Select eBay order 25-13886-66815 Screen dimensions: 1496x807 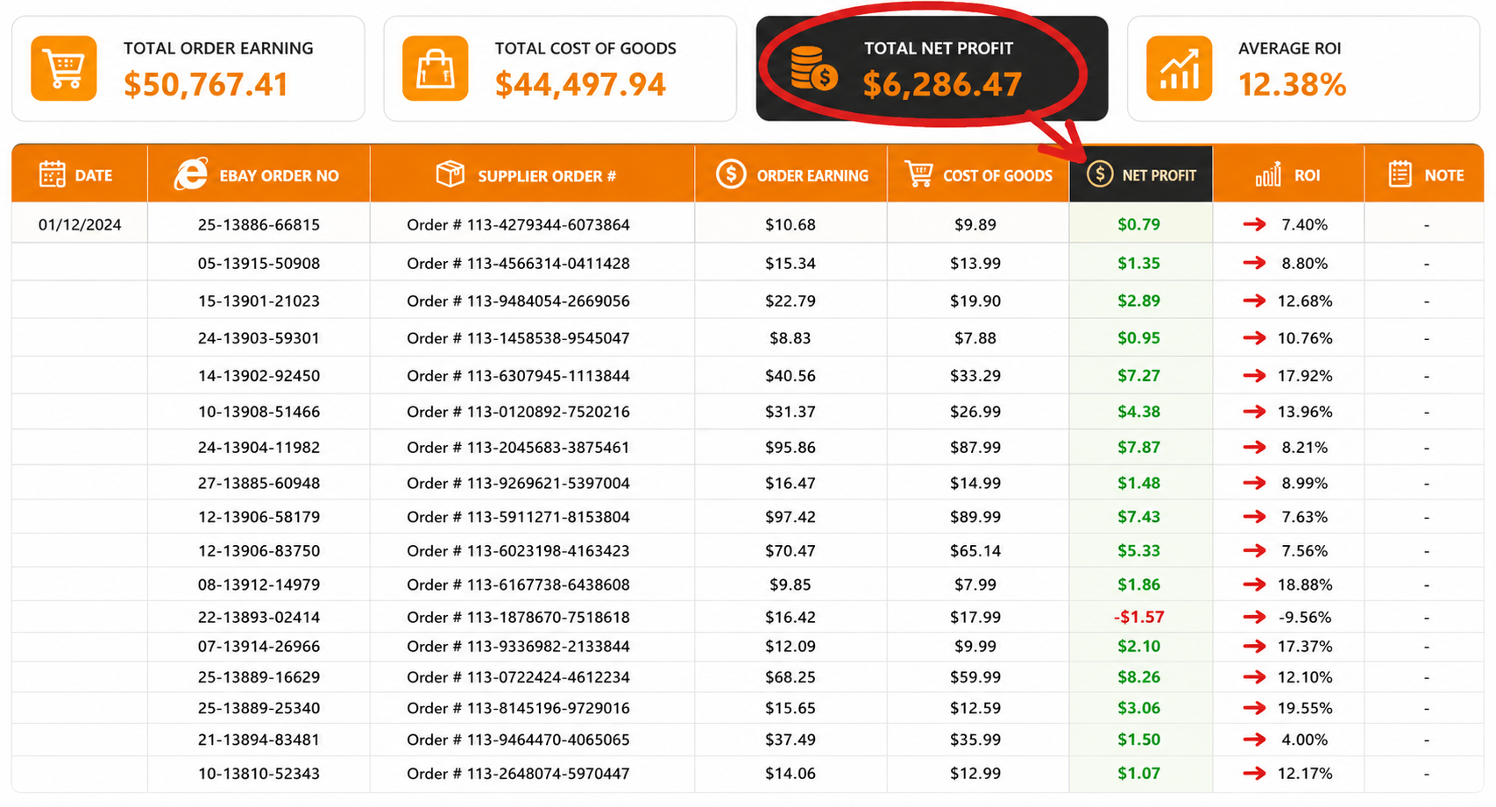tap(259, 224)
